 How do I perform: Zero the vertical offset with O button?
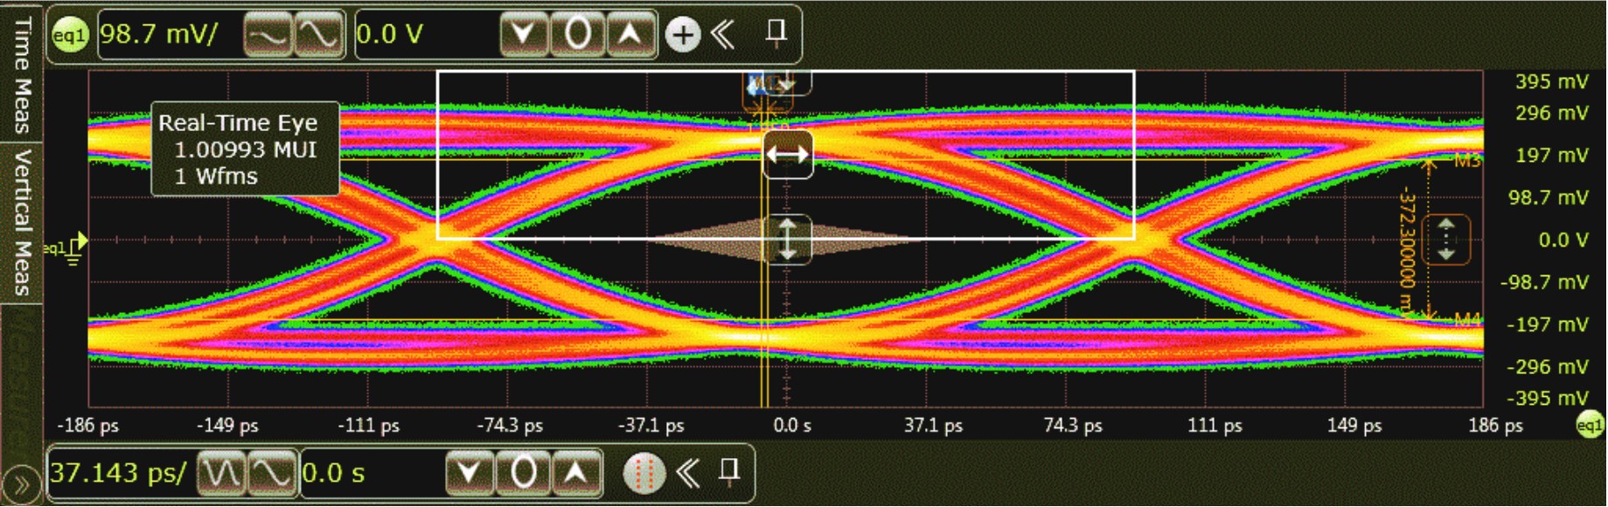(577, 35)
